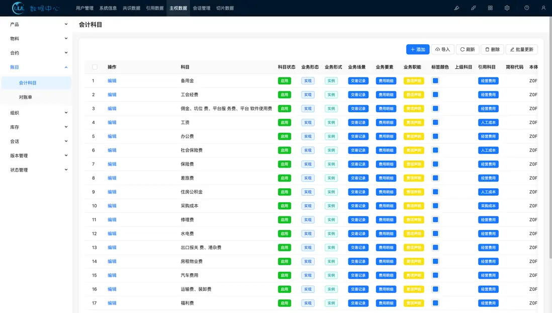Tick the select-all checkbox in table header
Image resolution: width=552 pixels, height=313 pixels.
pos(95,67)
